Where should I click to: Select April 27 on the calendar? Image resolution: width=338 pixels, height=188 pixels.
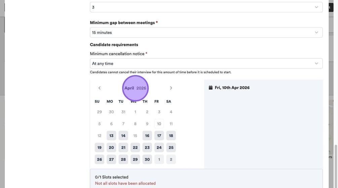pyautogui.click(x=111, y=159)
